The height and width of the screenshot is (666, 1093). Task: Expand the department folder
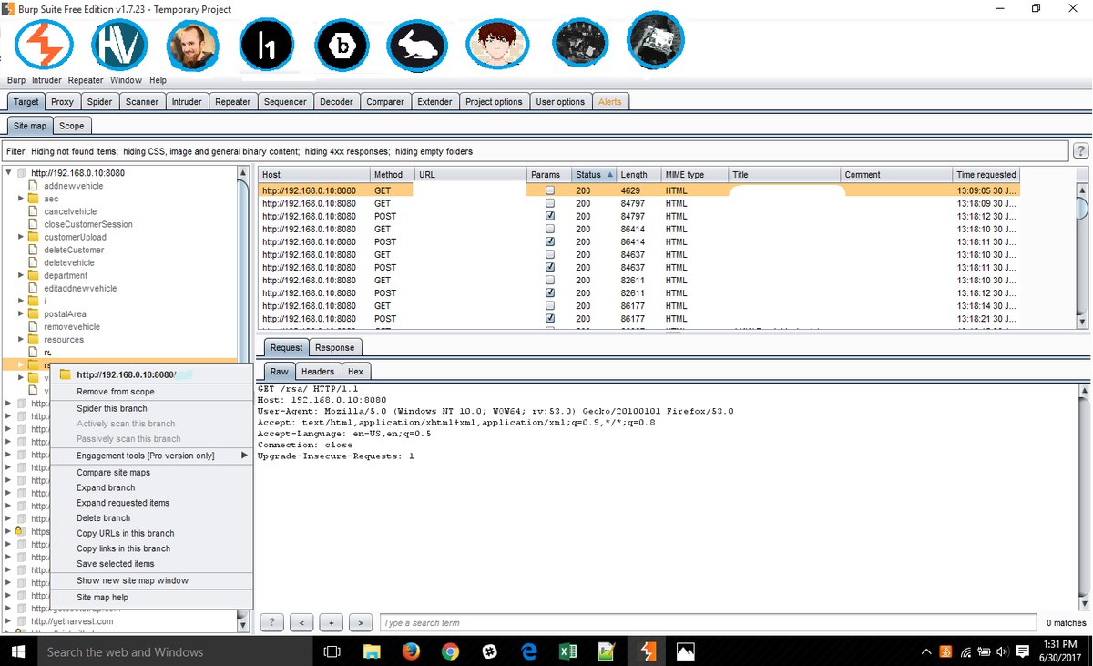coord(21,275)
